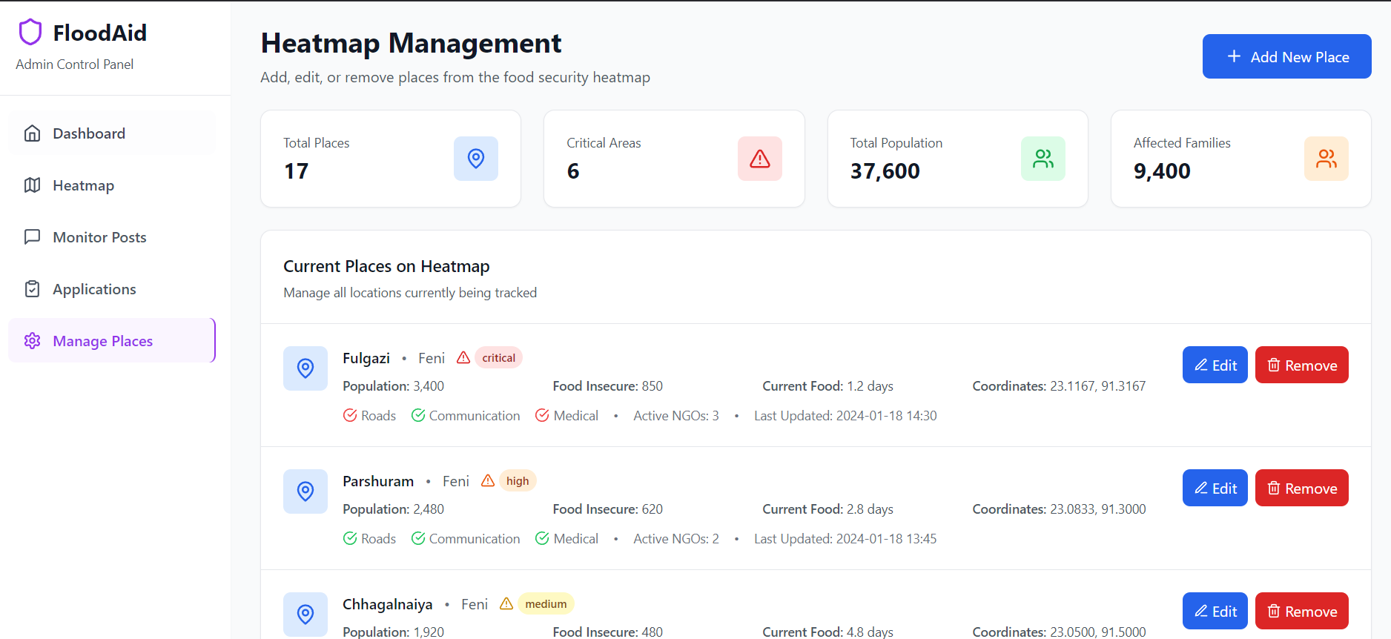Click Current Food: 2.8 days text
The height and width of the screenshot is (639, 1391).
coord(827,509)
